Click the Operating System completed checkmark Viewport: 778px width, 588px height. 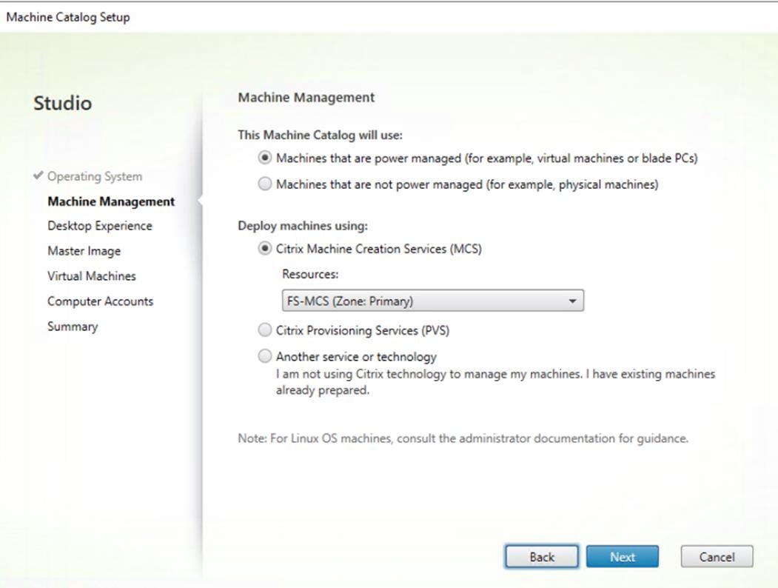click(38, 176)
